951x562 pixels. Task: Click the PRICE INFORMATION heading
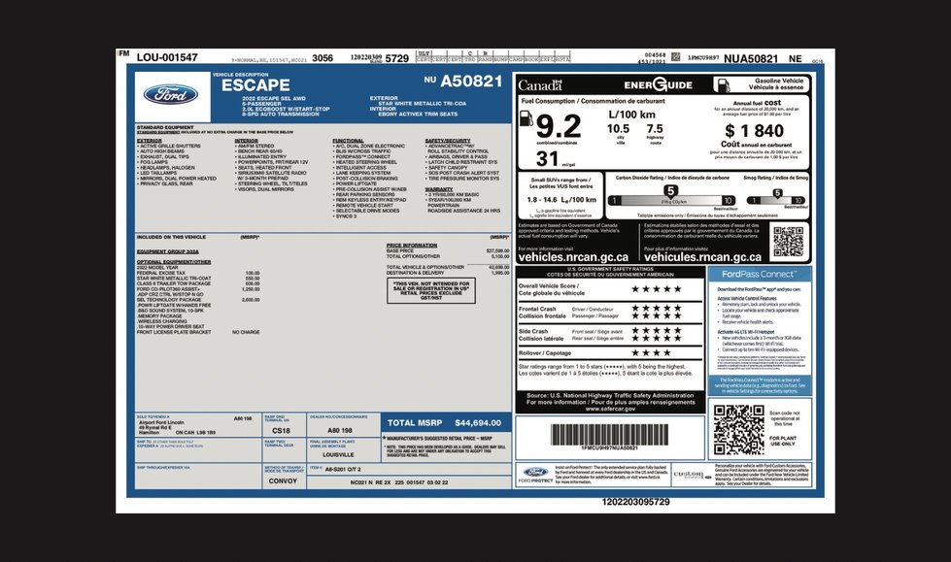(x=412, y=245)
